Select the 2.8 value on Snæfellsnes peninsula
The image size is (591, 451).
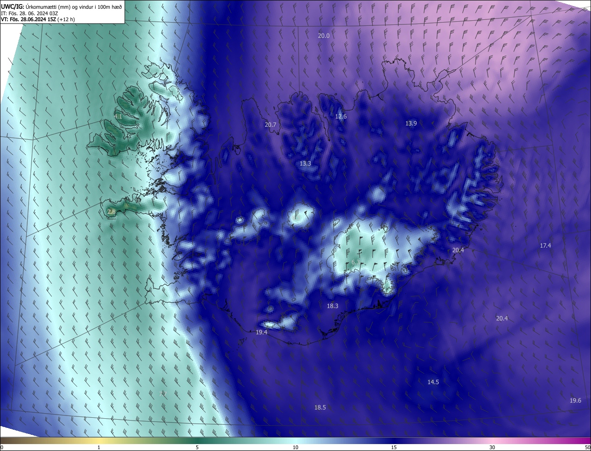[x=111, y=212]
